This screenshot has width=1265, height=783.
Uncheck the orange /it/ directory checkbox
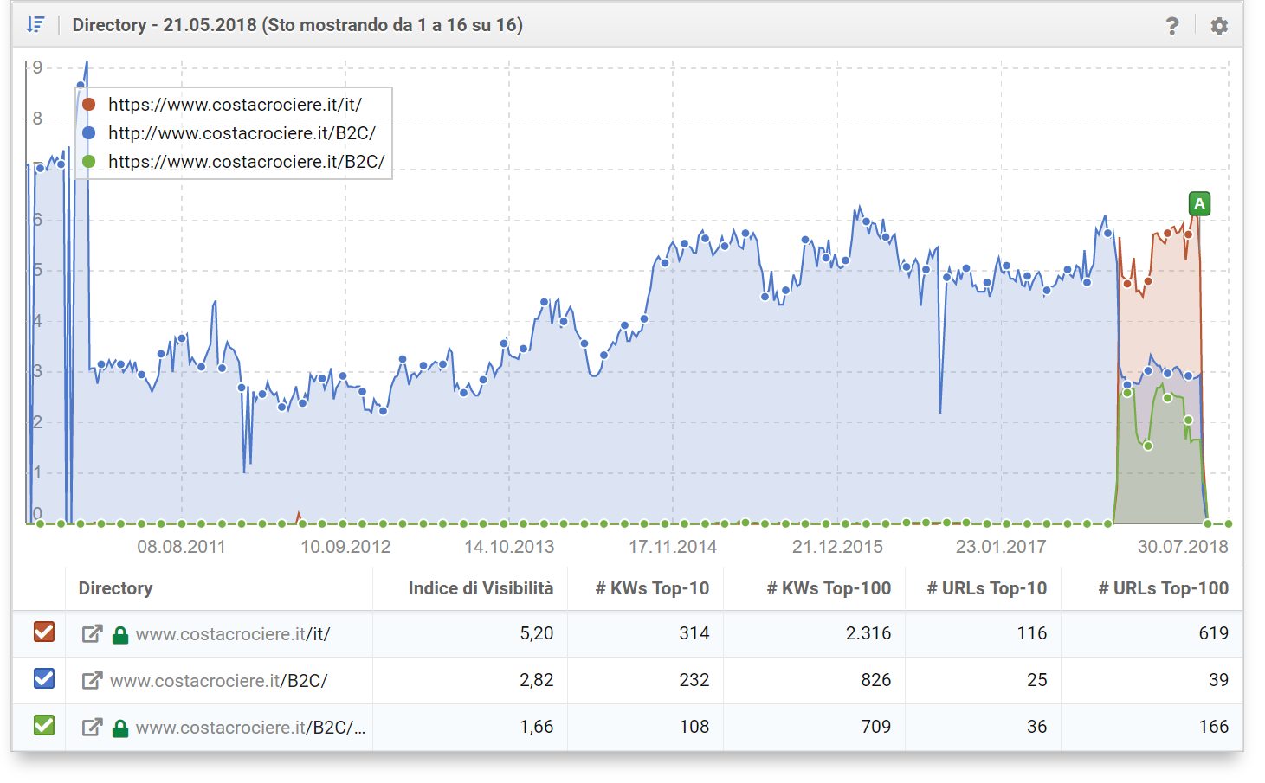pos(44,632)
